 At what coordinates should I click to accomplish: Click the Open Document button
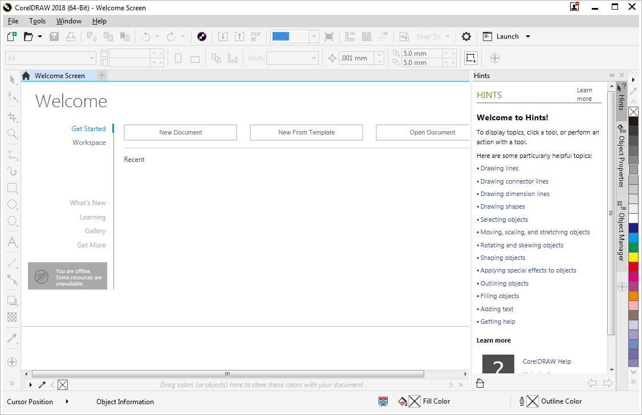pyautogui.click(x=423, y=133)
